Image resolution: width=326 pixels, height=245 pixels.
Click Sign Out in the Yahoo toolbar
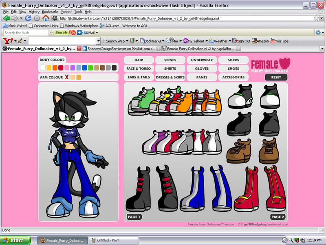coord(241,41)
